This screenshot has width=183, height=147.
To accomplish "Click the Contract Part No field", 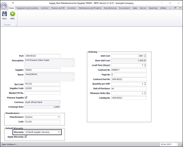I will tap(129, 79).
